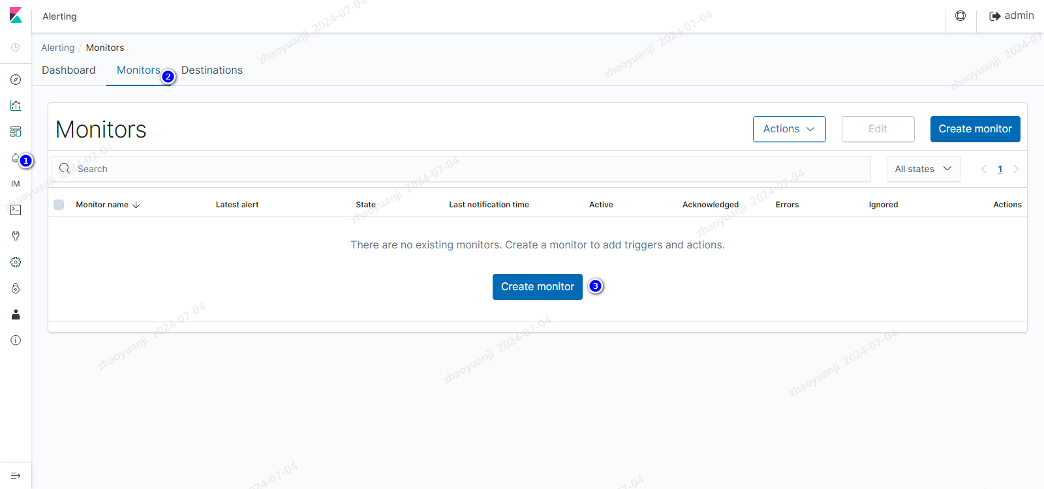Screen dimensions: 1044x489
Task: Click Last notification time column header
Action: point(489,205)
